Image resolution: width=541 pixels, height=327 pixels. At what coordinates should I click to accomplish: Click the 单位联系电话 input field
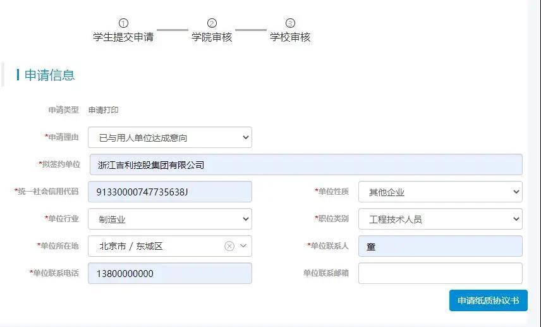pyautogui.click(x=170, y=273)
